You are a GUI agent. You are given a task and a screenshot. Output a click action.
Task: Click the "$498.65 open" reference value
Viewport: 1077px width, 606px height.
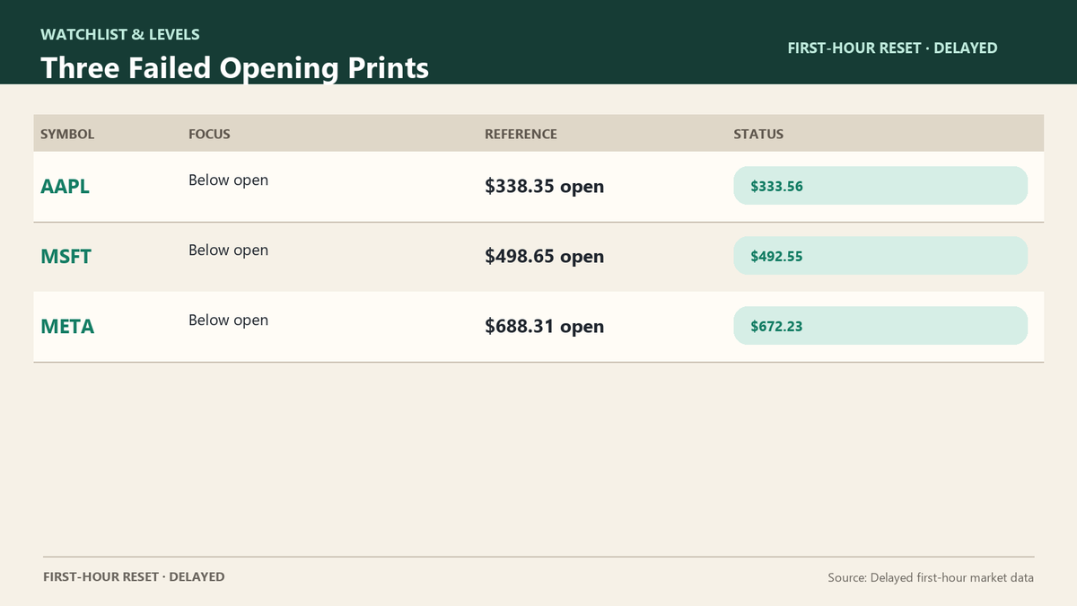click(x=545, y=257)
